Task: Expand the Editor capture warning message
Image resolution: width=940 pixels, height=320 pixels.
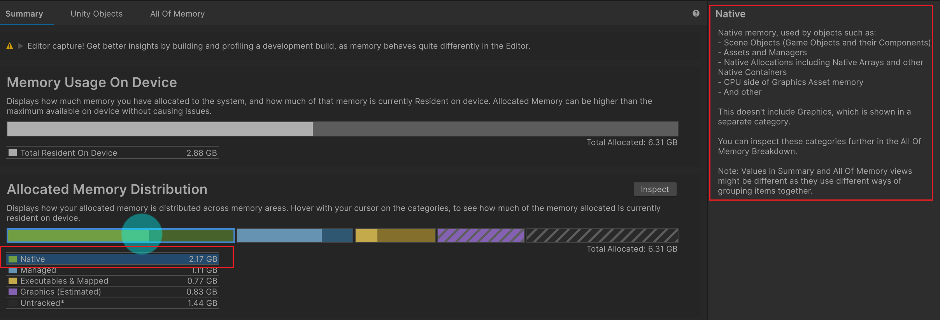Action: (21, 46)
